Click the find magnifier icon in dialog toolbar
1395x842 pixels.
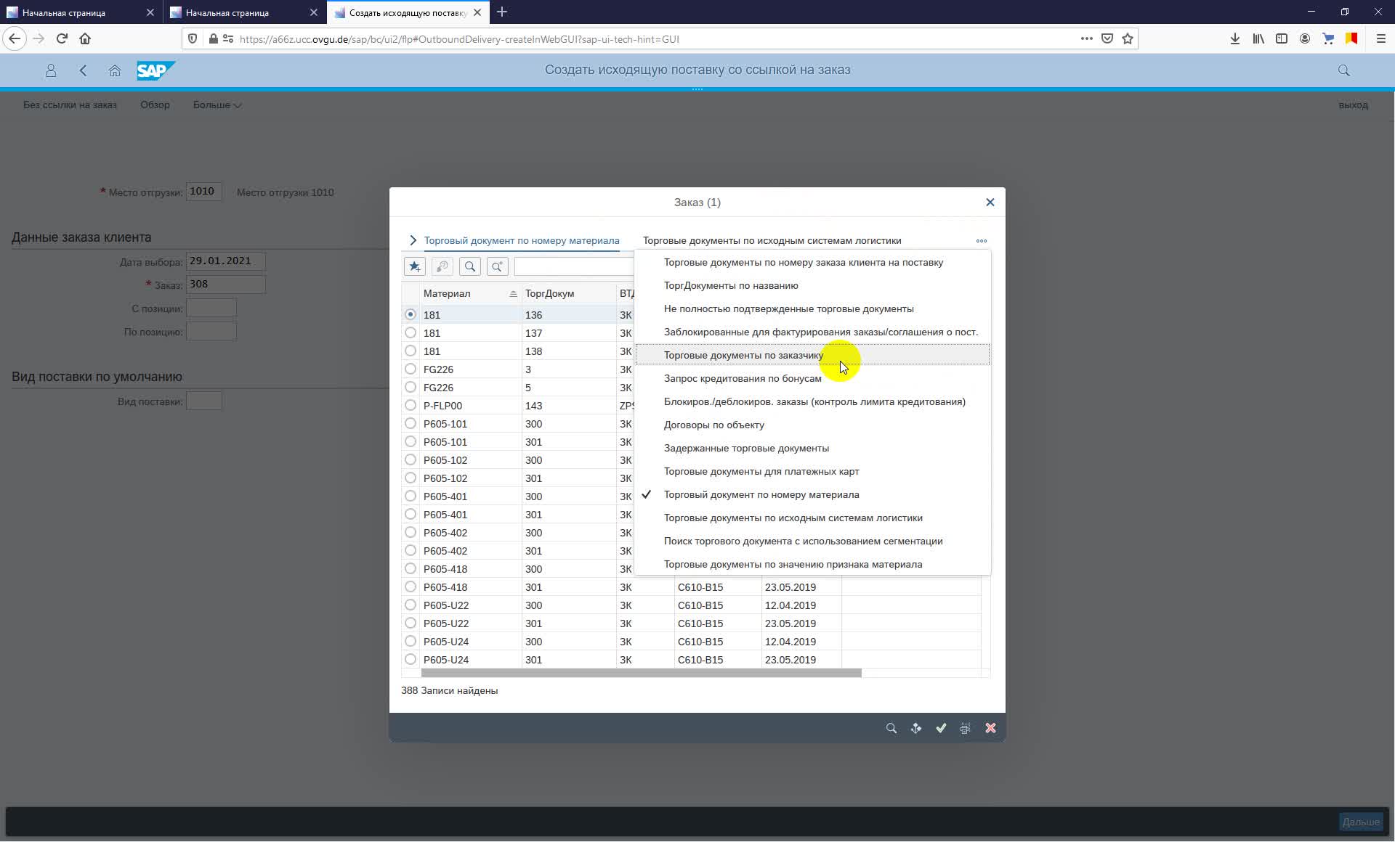pyautogui.click(x=470, y=267)
